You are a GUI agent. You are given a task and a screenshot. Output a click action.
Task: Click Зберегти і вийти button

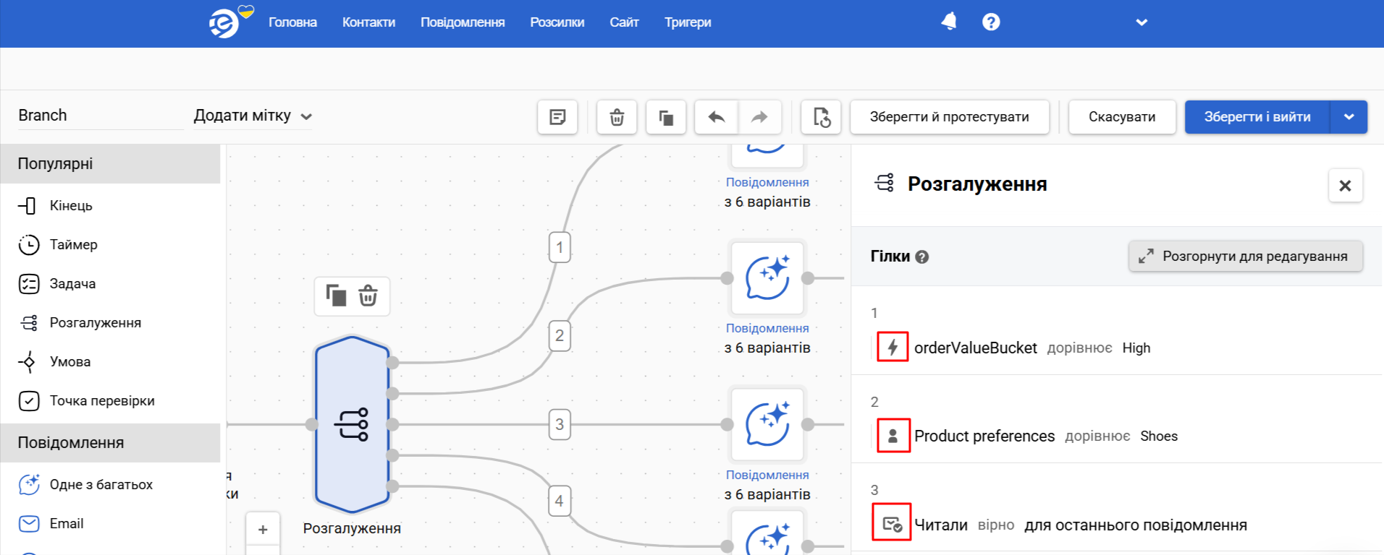click(x=1257, y=117)
